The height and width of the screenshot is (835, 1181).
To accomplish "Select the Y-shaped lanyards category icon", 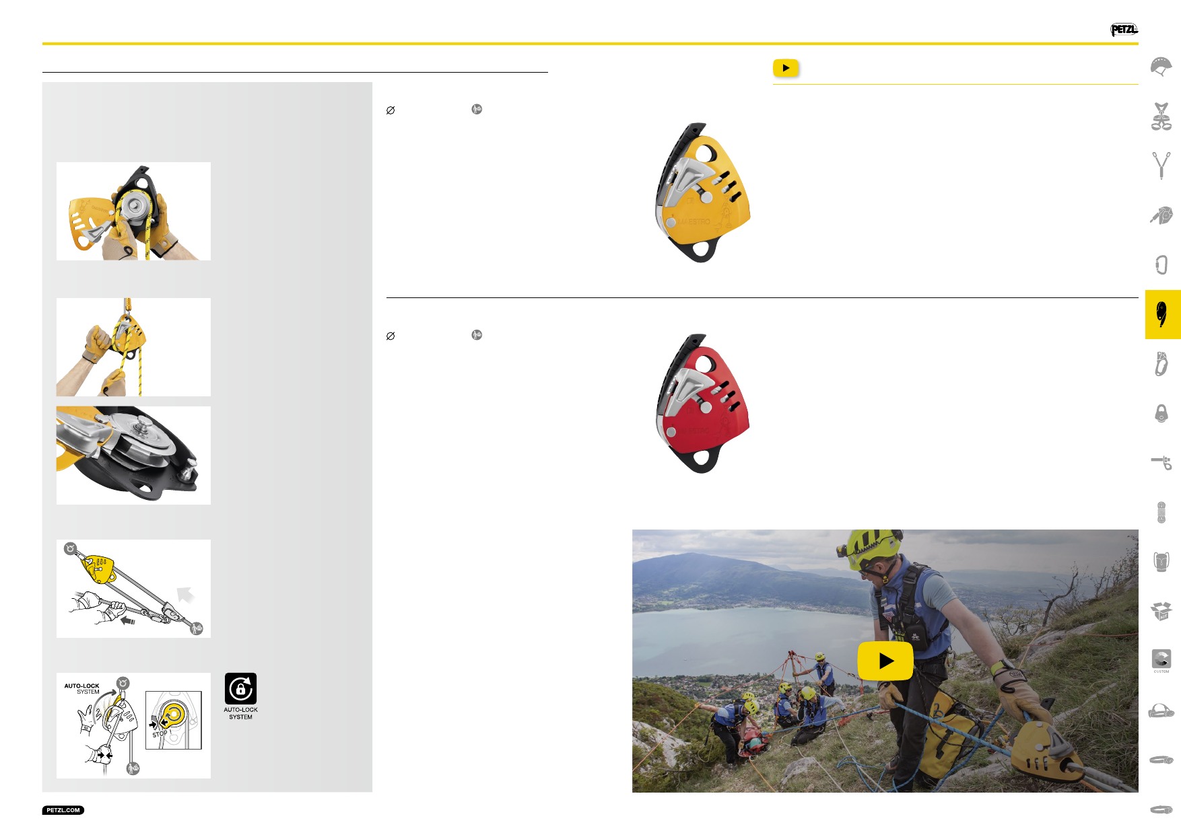I will (1161, 166).
